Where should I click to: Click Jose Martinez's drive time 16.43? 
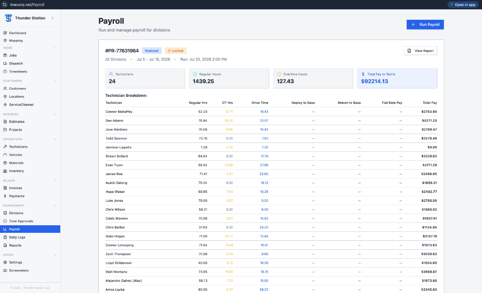[x=264, y=130]
